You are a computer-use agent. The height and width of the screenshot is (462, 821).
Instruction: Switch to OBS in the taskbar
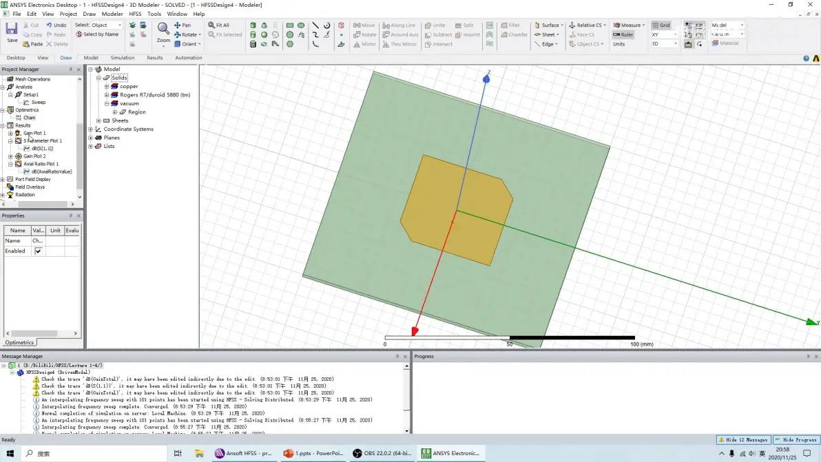tap(382, 453)
